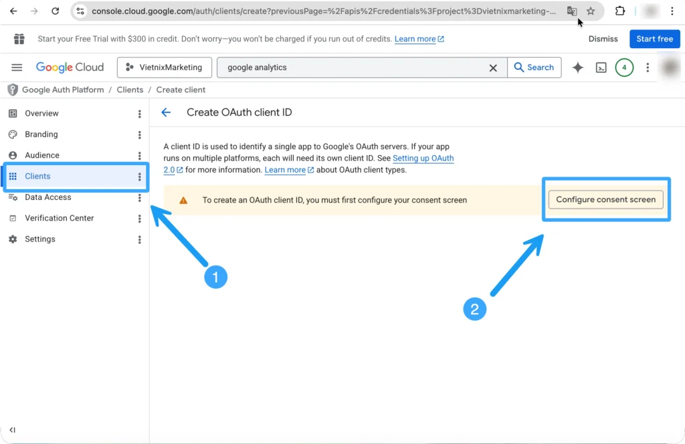Open the VietnixMarketing project selector
This screenshot has width=685, height=444.
point(164,67)
